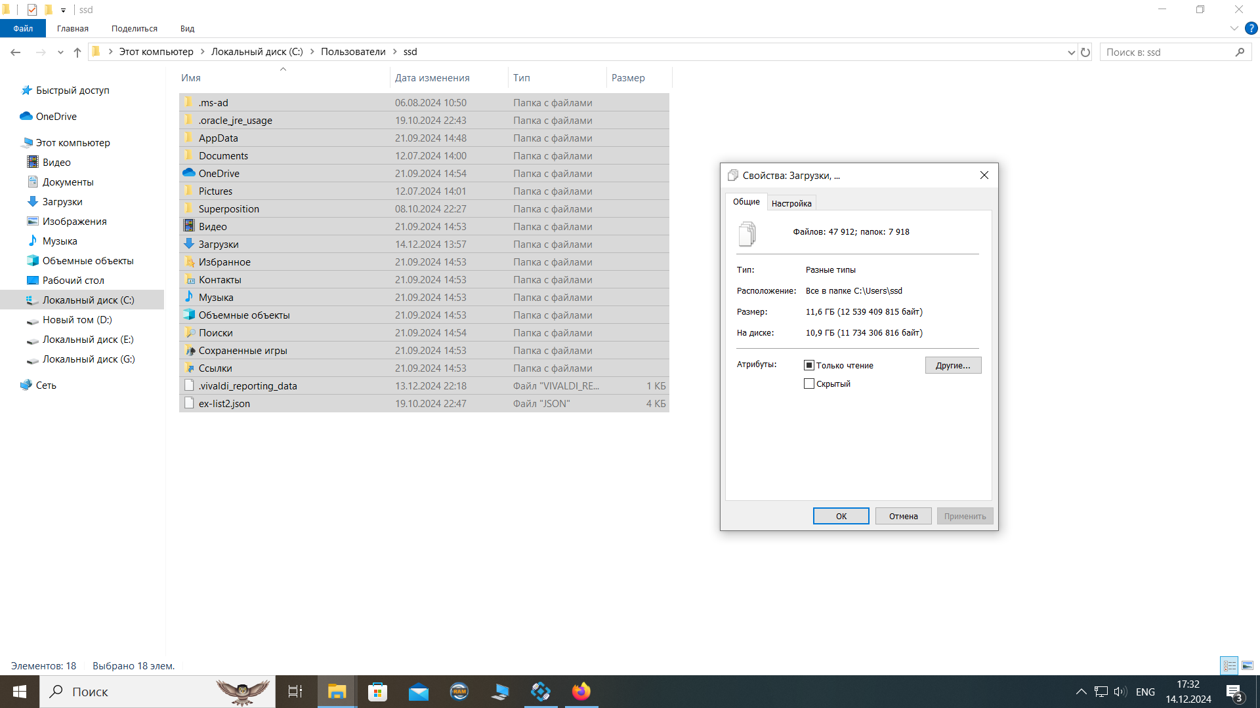Open Firefox from the taskbar
This screenshot has height=708, width=1260.
click(x=581, y=692)
